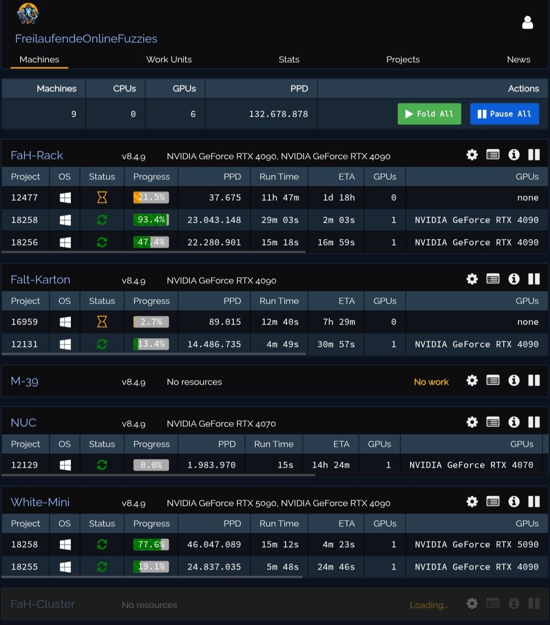Open the FreilaufendeOnlineFuzzies team link
Image resolution: width=550 pixels, height=625 pixels.
click(86, 39)
